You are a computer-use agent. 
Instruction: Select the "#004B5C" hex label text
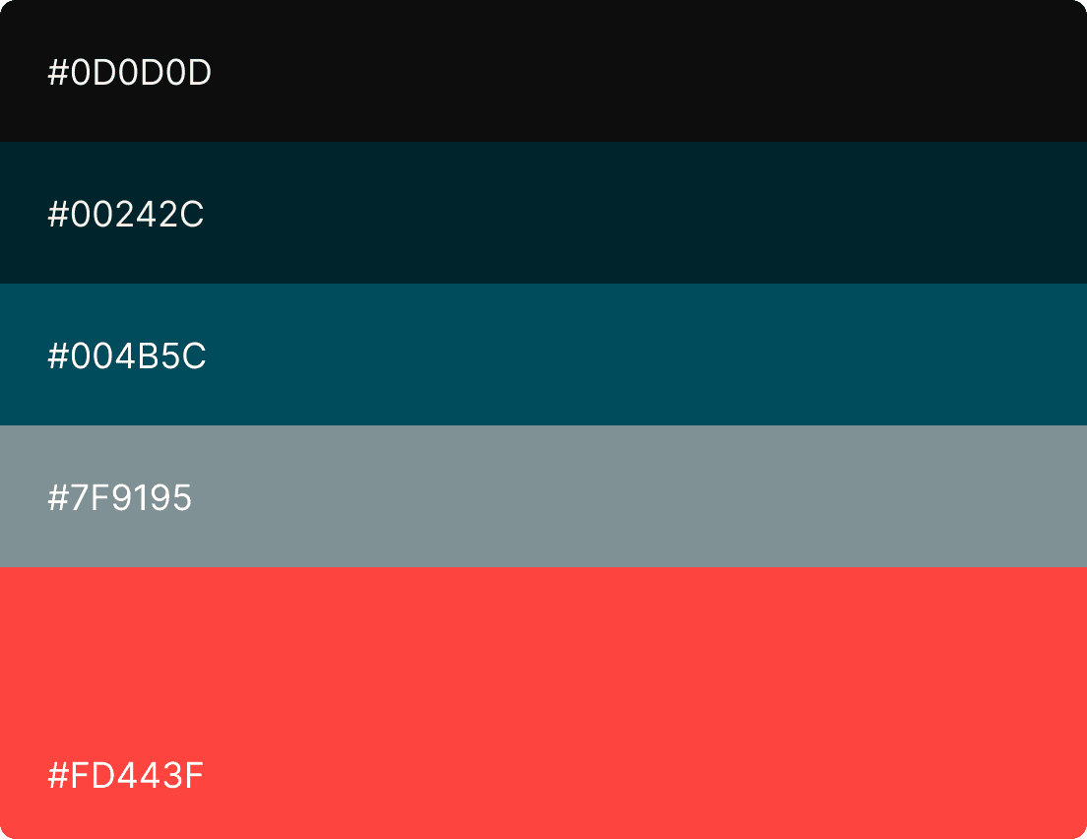tap(127, 356)
